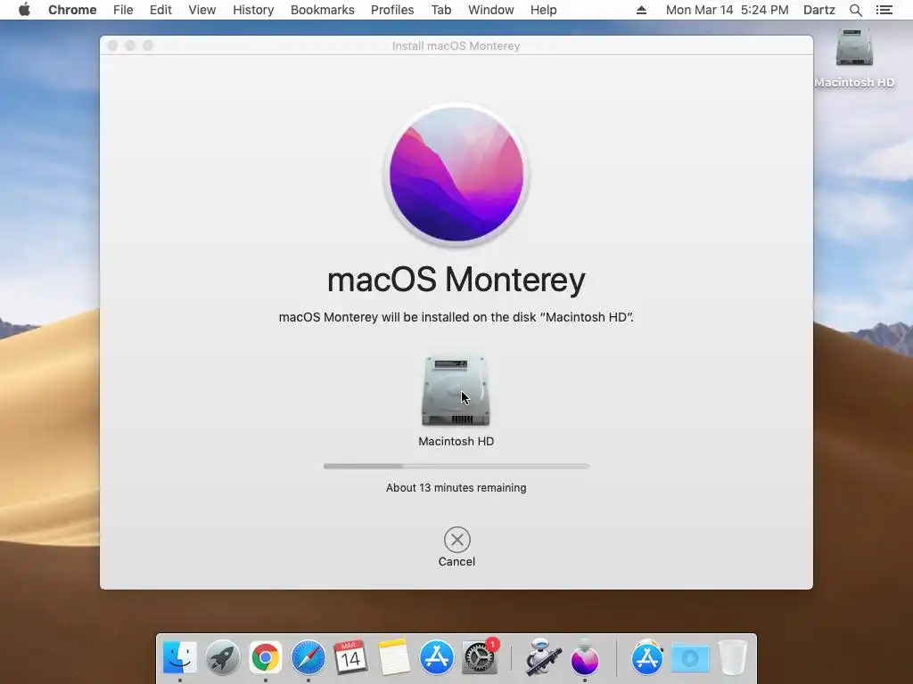Open the Trash in the Dock
913x684 pixels.
[733, 658]
